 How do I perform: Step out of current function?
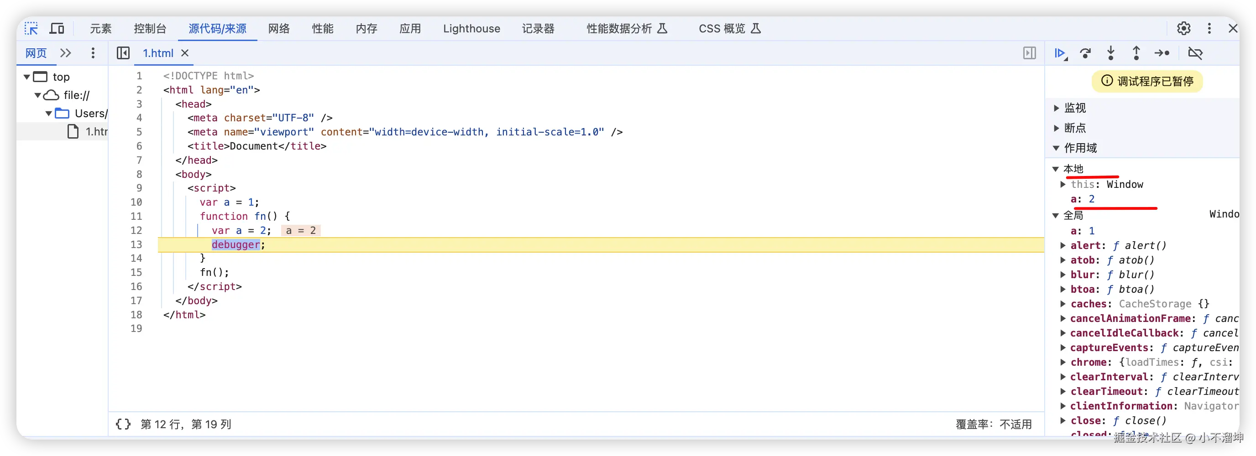tap(1136, 52)
